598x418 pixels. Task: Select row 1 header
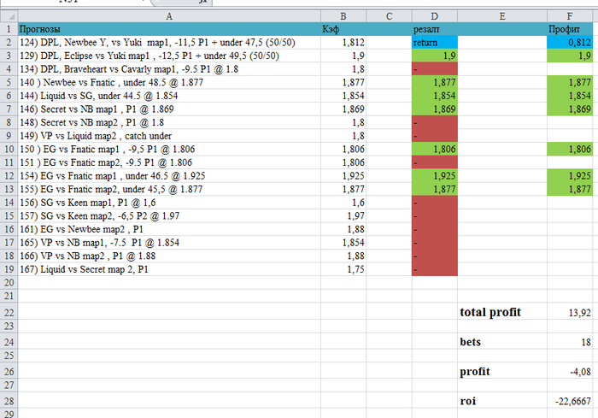click(x=9, y=29)
